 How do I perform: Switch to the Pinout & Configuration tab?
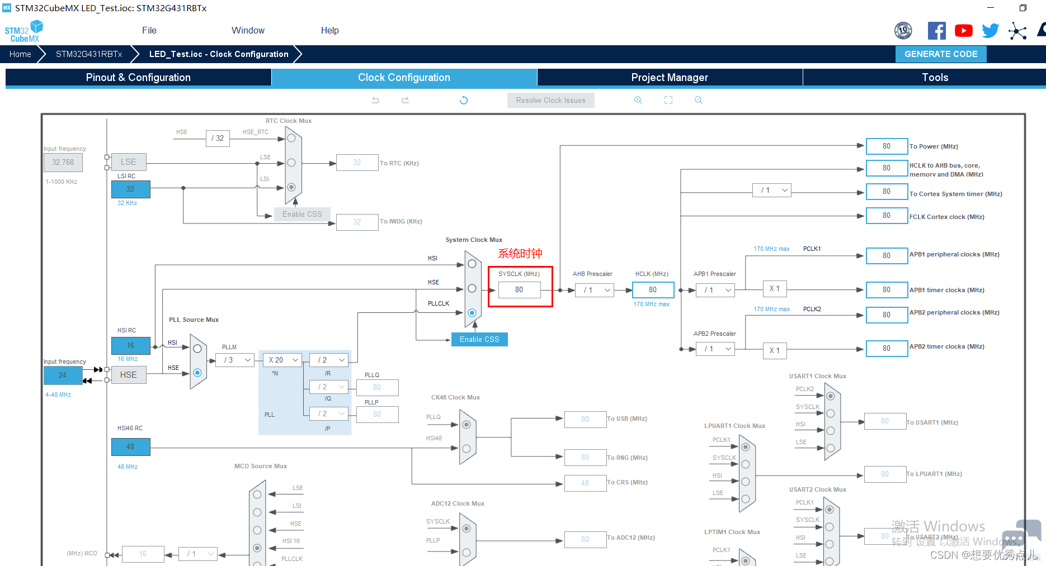[x=138, y=78]
